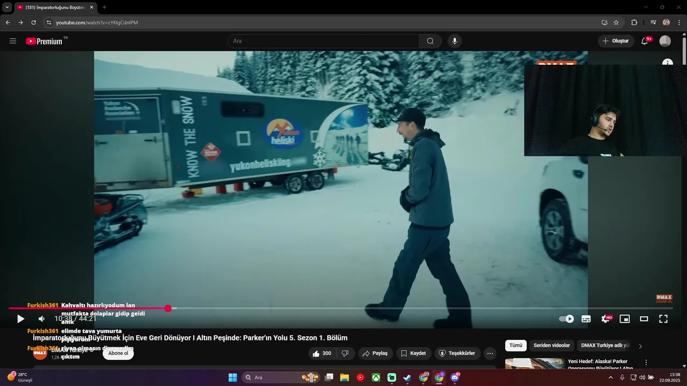Open media controls in Chrome toolbar
This screenshot has width=687, height=386.
[653, 23]
